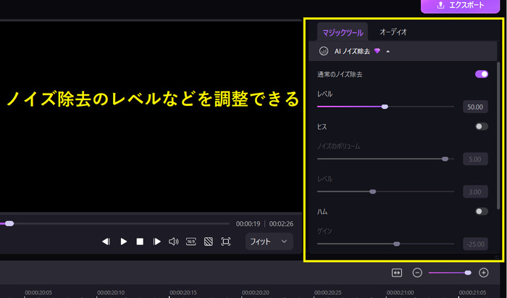
Task: Click the Export (エクスポート) button
Action: pyautogui.click(x=460, y=6)
